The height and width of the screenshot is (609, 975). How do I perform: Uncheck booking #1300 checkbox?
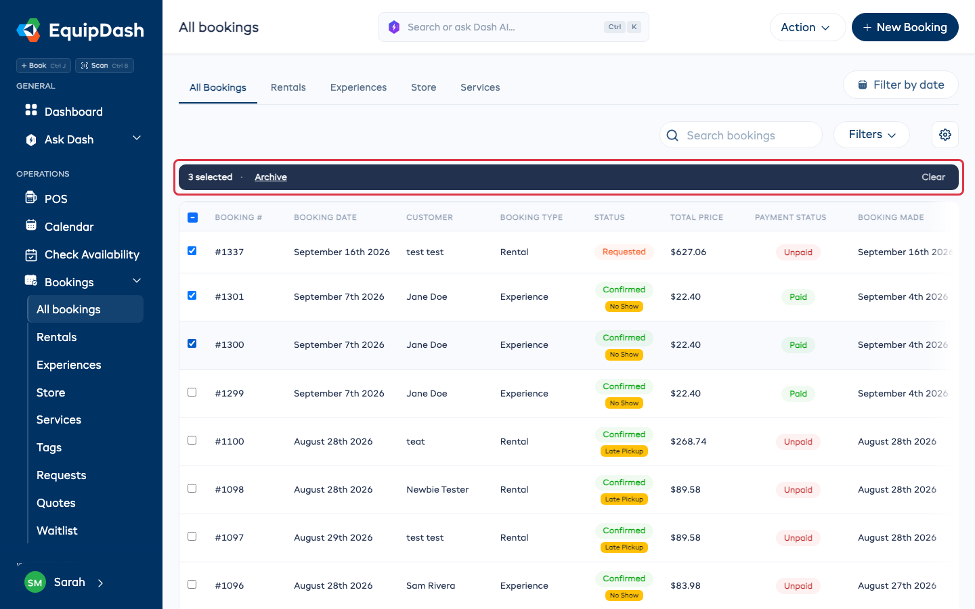[x=192, y=344]
